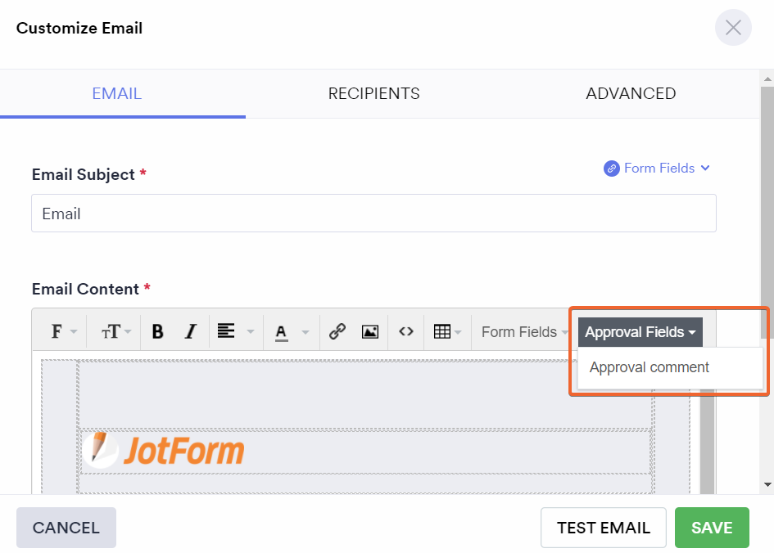Toggle bold formatting in the editor
This screenshot has width=774, height=553.
pos(157,331)
